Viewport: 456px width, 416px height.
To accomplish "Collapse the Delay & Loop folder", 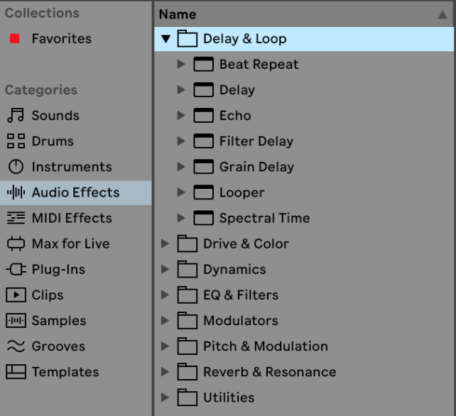I will (x=165, y=39).
